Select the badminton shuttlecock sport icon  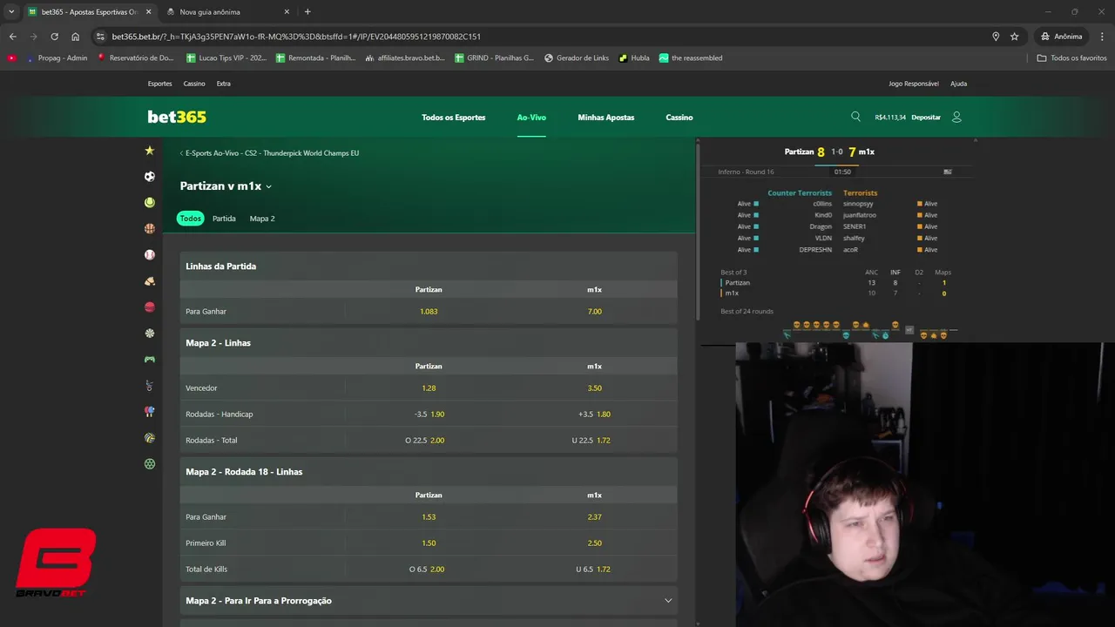[150, 281]
